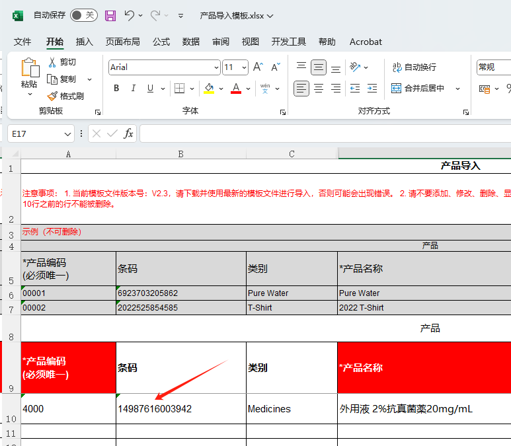Image resolution: width=511 pixels, height=446 pixels.
Task: Open the 对齐方式 dialog launcher
Action: coord(466,112)
